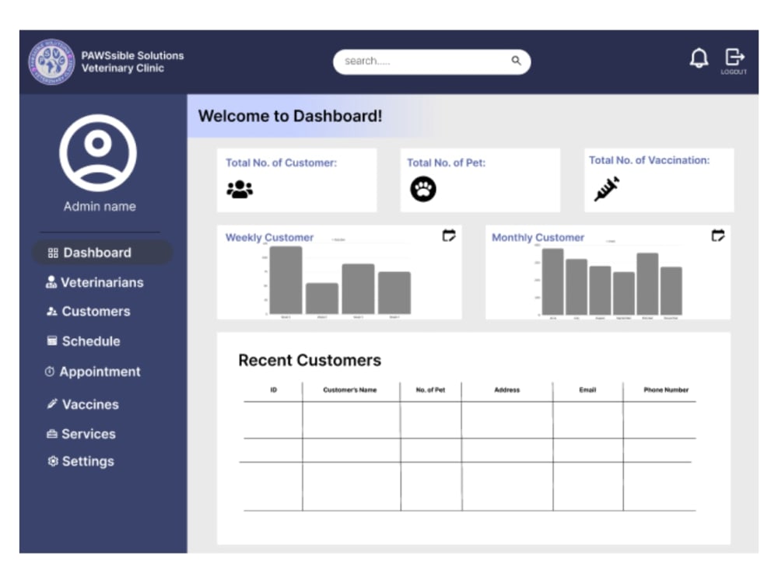This screenshot has height=583, width=778.
Task: Click the Customer's Name column header
Action: 350,389
